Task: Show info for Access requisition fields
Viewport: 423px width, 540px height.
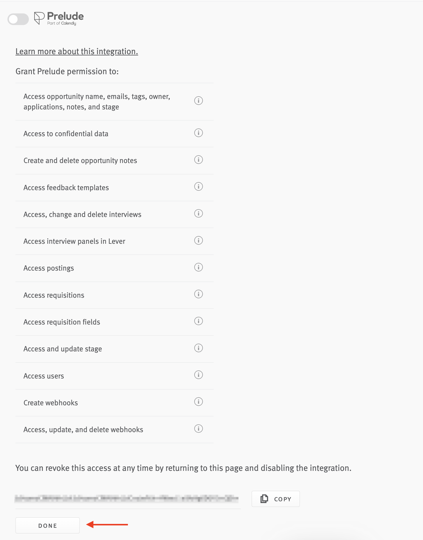Action: coord(198,321)
